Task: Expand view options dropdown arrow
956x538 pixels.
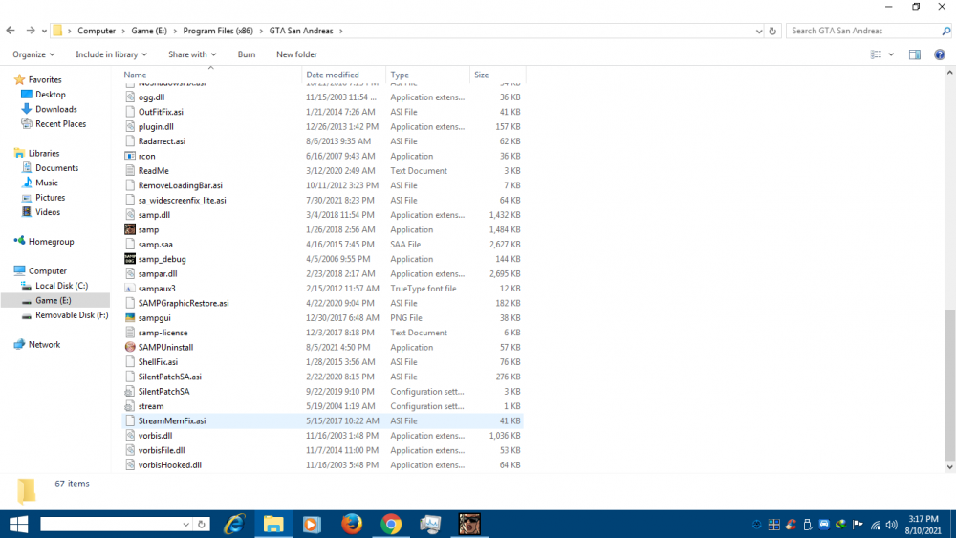Action: 891,54
